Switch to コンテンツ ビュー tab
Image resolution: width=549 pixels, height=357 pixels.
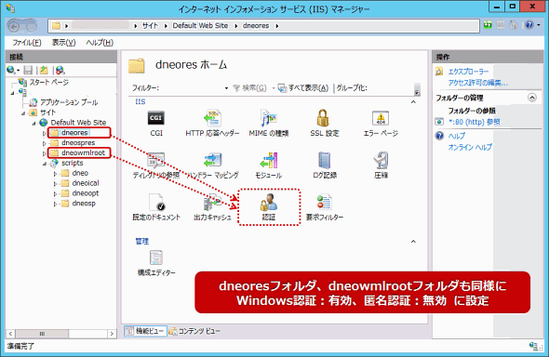point(194,331)
